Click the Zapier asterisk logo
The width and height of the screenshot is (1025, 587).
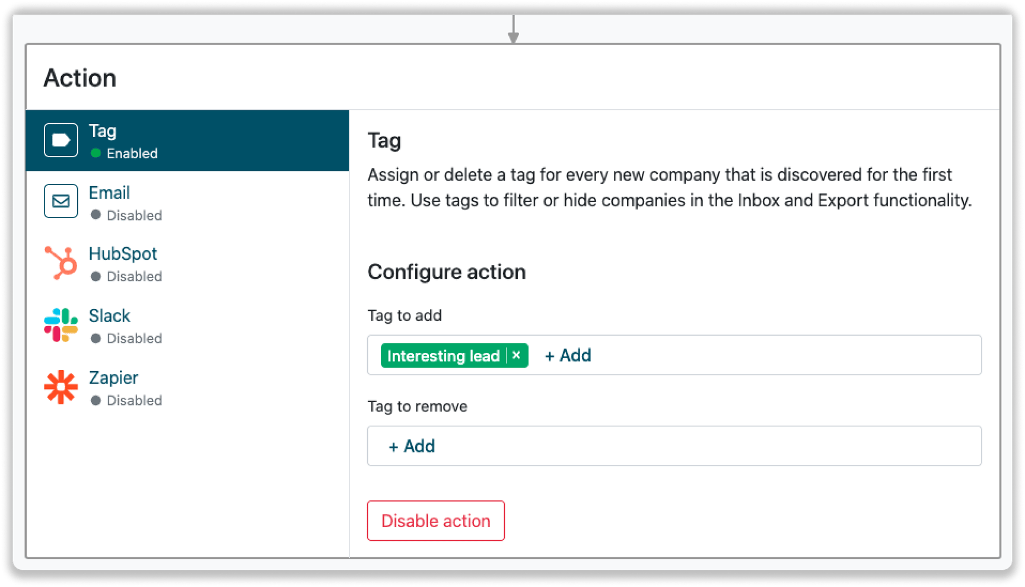click(60, 386)
